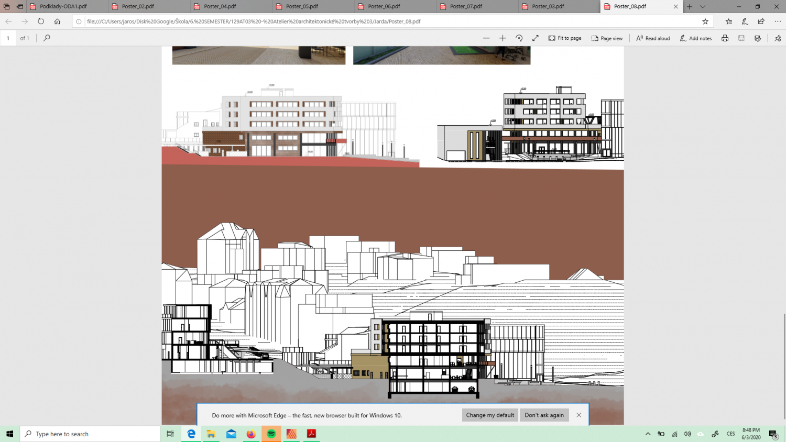Viewport: 786px width, 442px height.
Task: Zoom in on the PDF
Action: point(503,38)
